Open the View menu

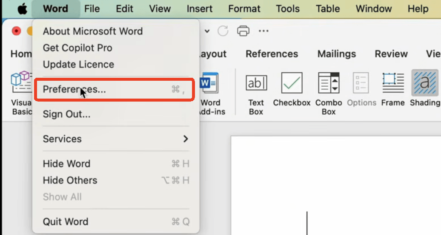[x=160, y=8]
